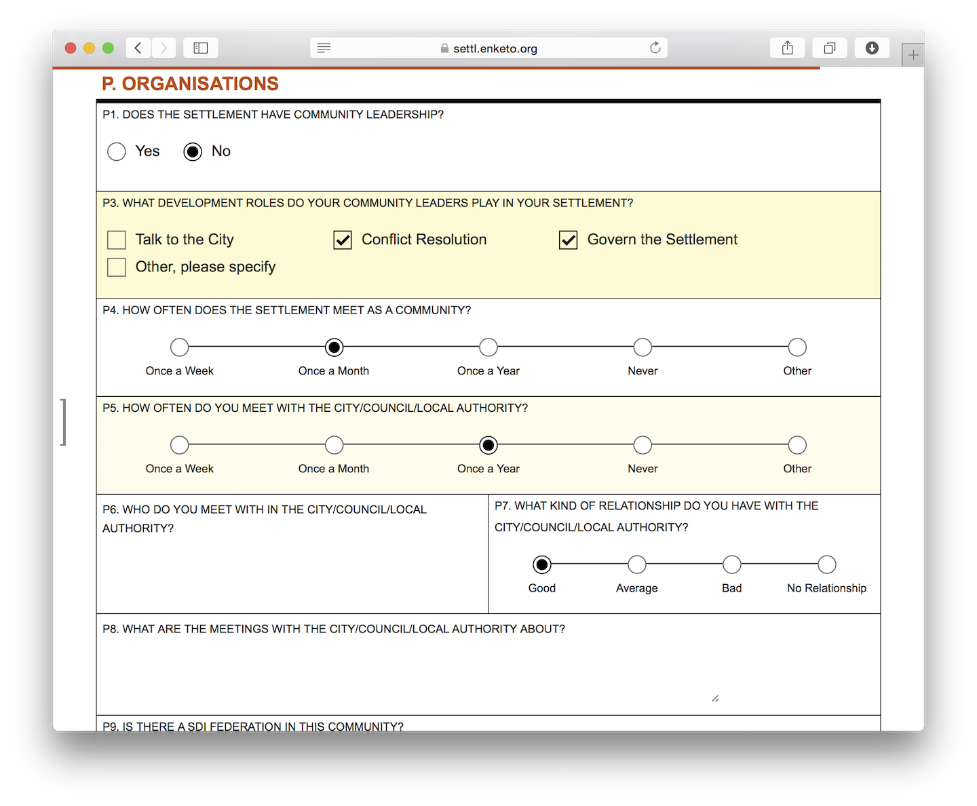Reload the page with refresh icon
The height and width of the screenshot is (806, 977).
[655, 47]
